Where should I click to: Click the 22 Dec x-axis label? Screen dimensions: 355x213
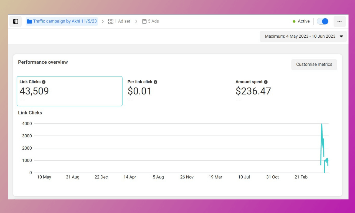pos(101,177)
